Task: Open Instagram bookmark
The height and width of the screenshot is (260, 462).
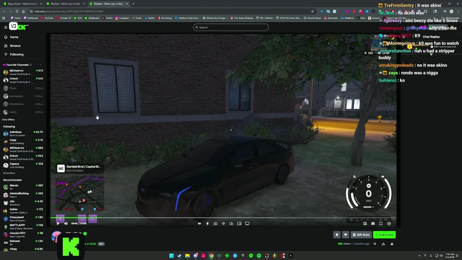Action: 122,18
